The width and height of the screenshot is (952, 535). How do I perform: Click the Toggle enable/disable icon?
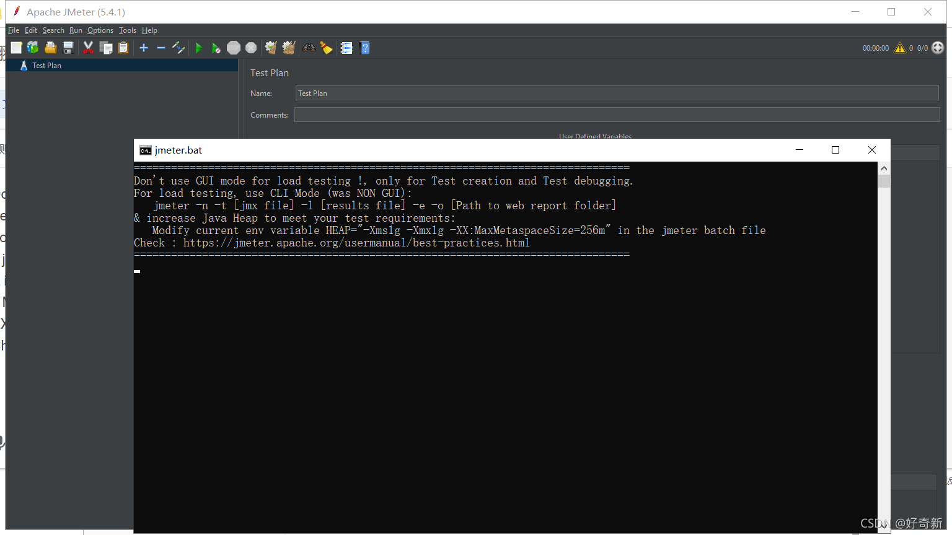tap(178, 48)
